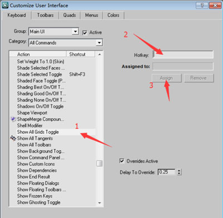The width and height of the screenshot is (223, 218).
Task: Click into the Hotkey input field
Action: click(183, 55)
